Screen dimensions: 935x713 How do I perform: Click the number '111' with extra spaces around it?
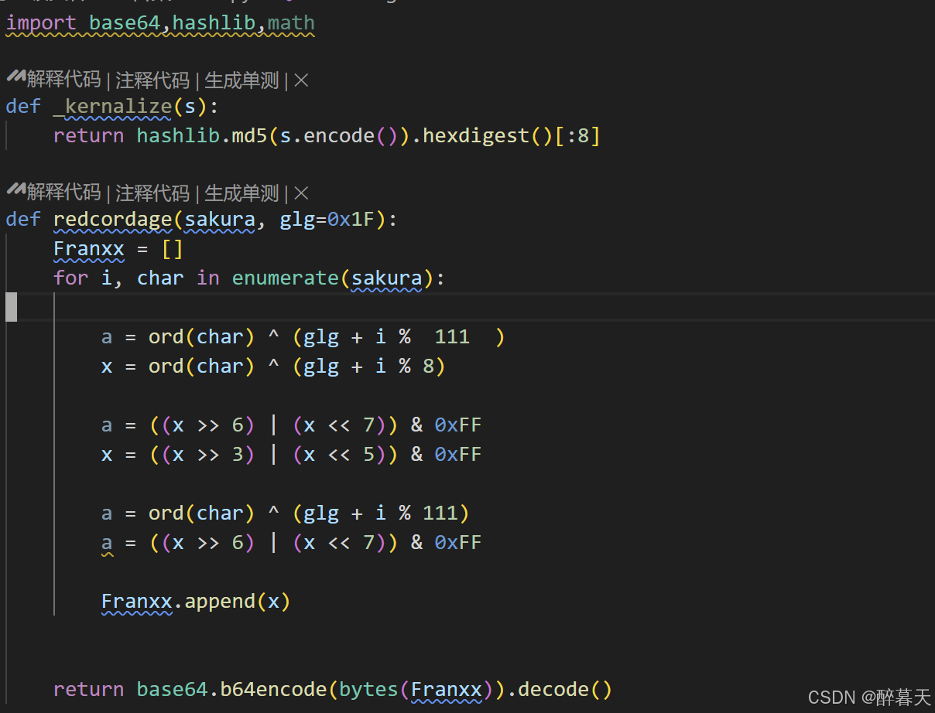pyautogui.click(x=452, y=337)
